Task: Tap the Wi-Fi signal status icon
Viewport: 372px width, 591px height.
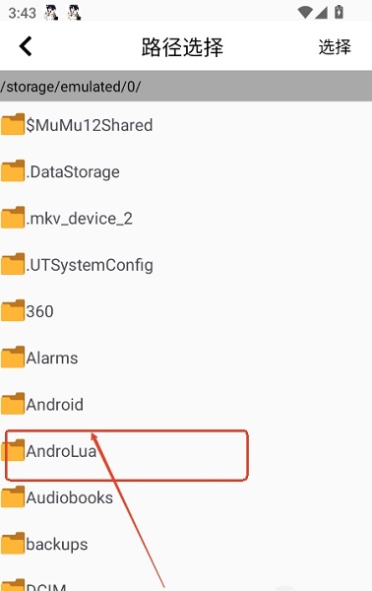Action: [x=305, y=13]
